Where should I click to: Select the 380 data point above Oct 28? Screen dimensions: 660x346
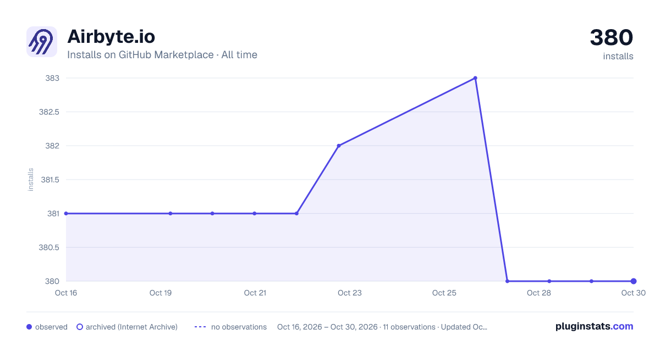[x=549, y=281]
